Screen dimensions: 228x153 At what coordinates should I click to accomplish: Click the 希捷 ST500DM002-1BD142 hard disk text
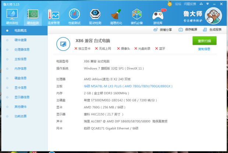coord(120,100)
